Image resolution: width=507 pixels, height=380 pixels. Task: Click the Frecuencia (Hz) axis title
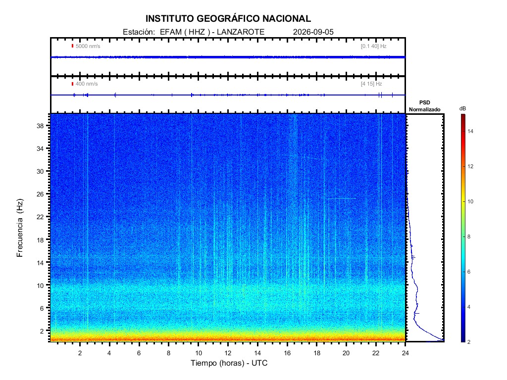(x=20, y=228)
